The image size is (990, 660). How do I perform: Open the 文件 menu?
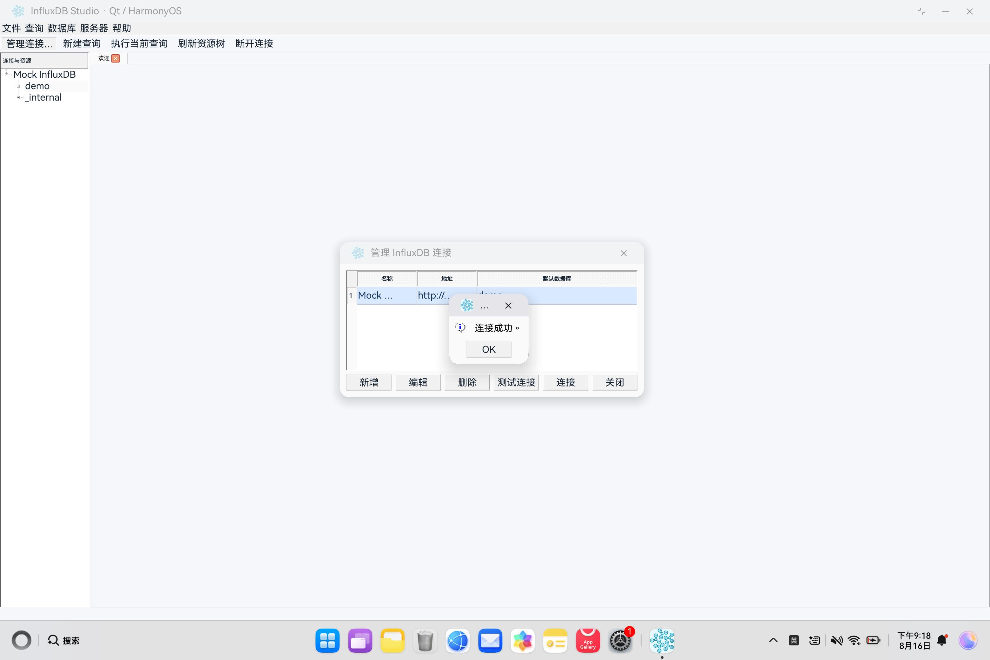click(11, 28)
